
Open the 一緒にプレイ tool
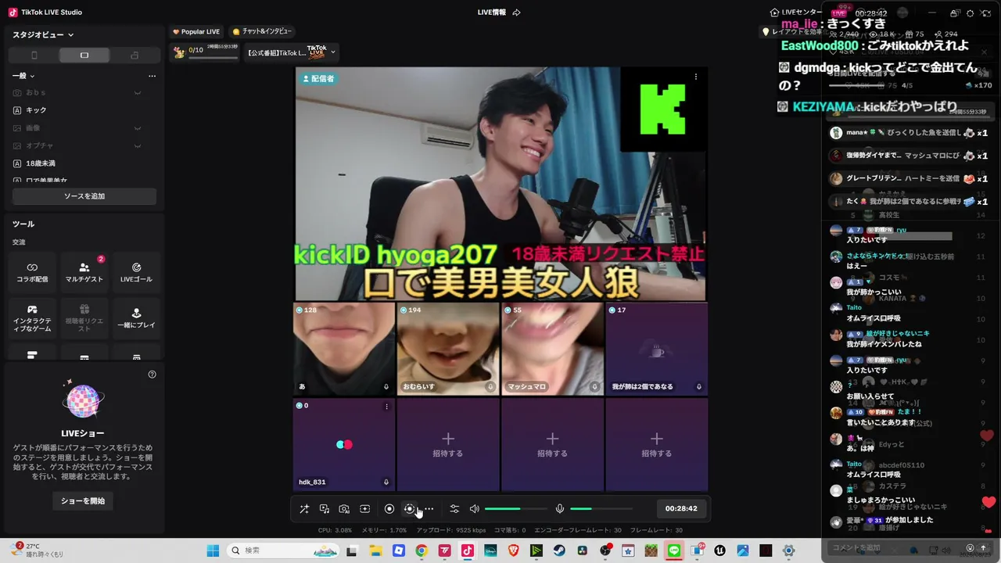click(x=136, y=318)
